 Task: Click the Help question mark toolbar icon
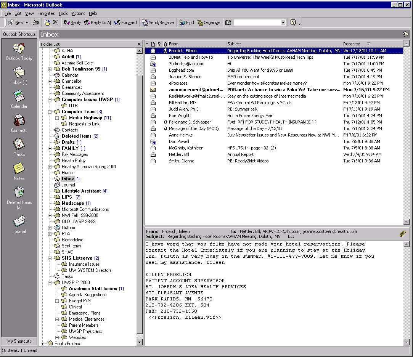pos(293,22)
